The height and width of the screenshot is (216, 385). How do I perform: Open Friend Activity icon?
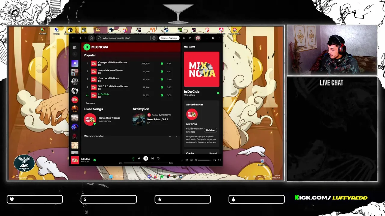pos(190,38)
